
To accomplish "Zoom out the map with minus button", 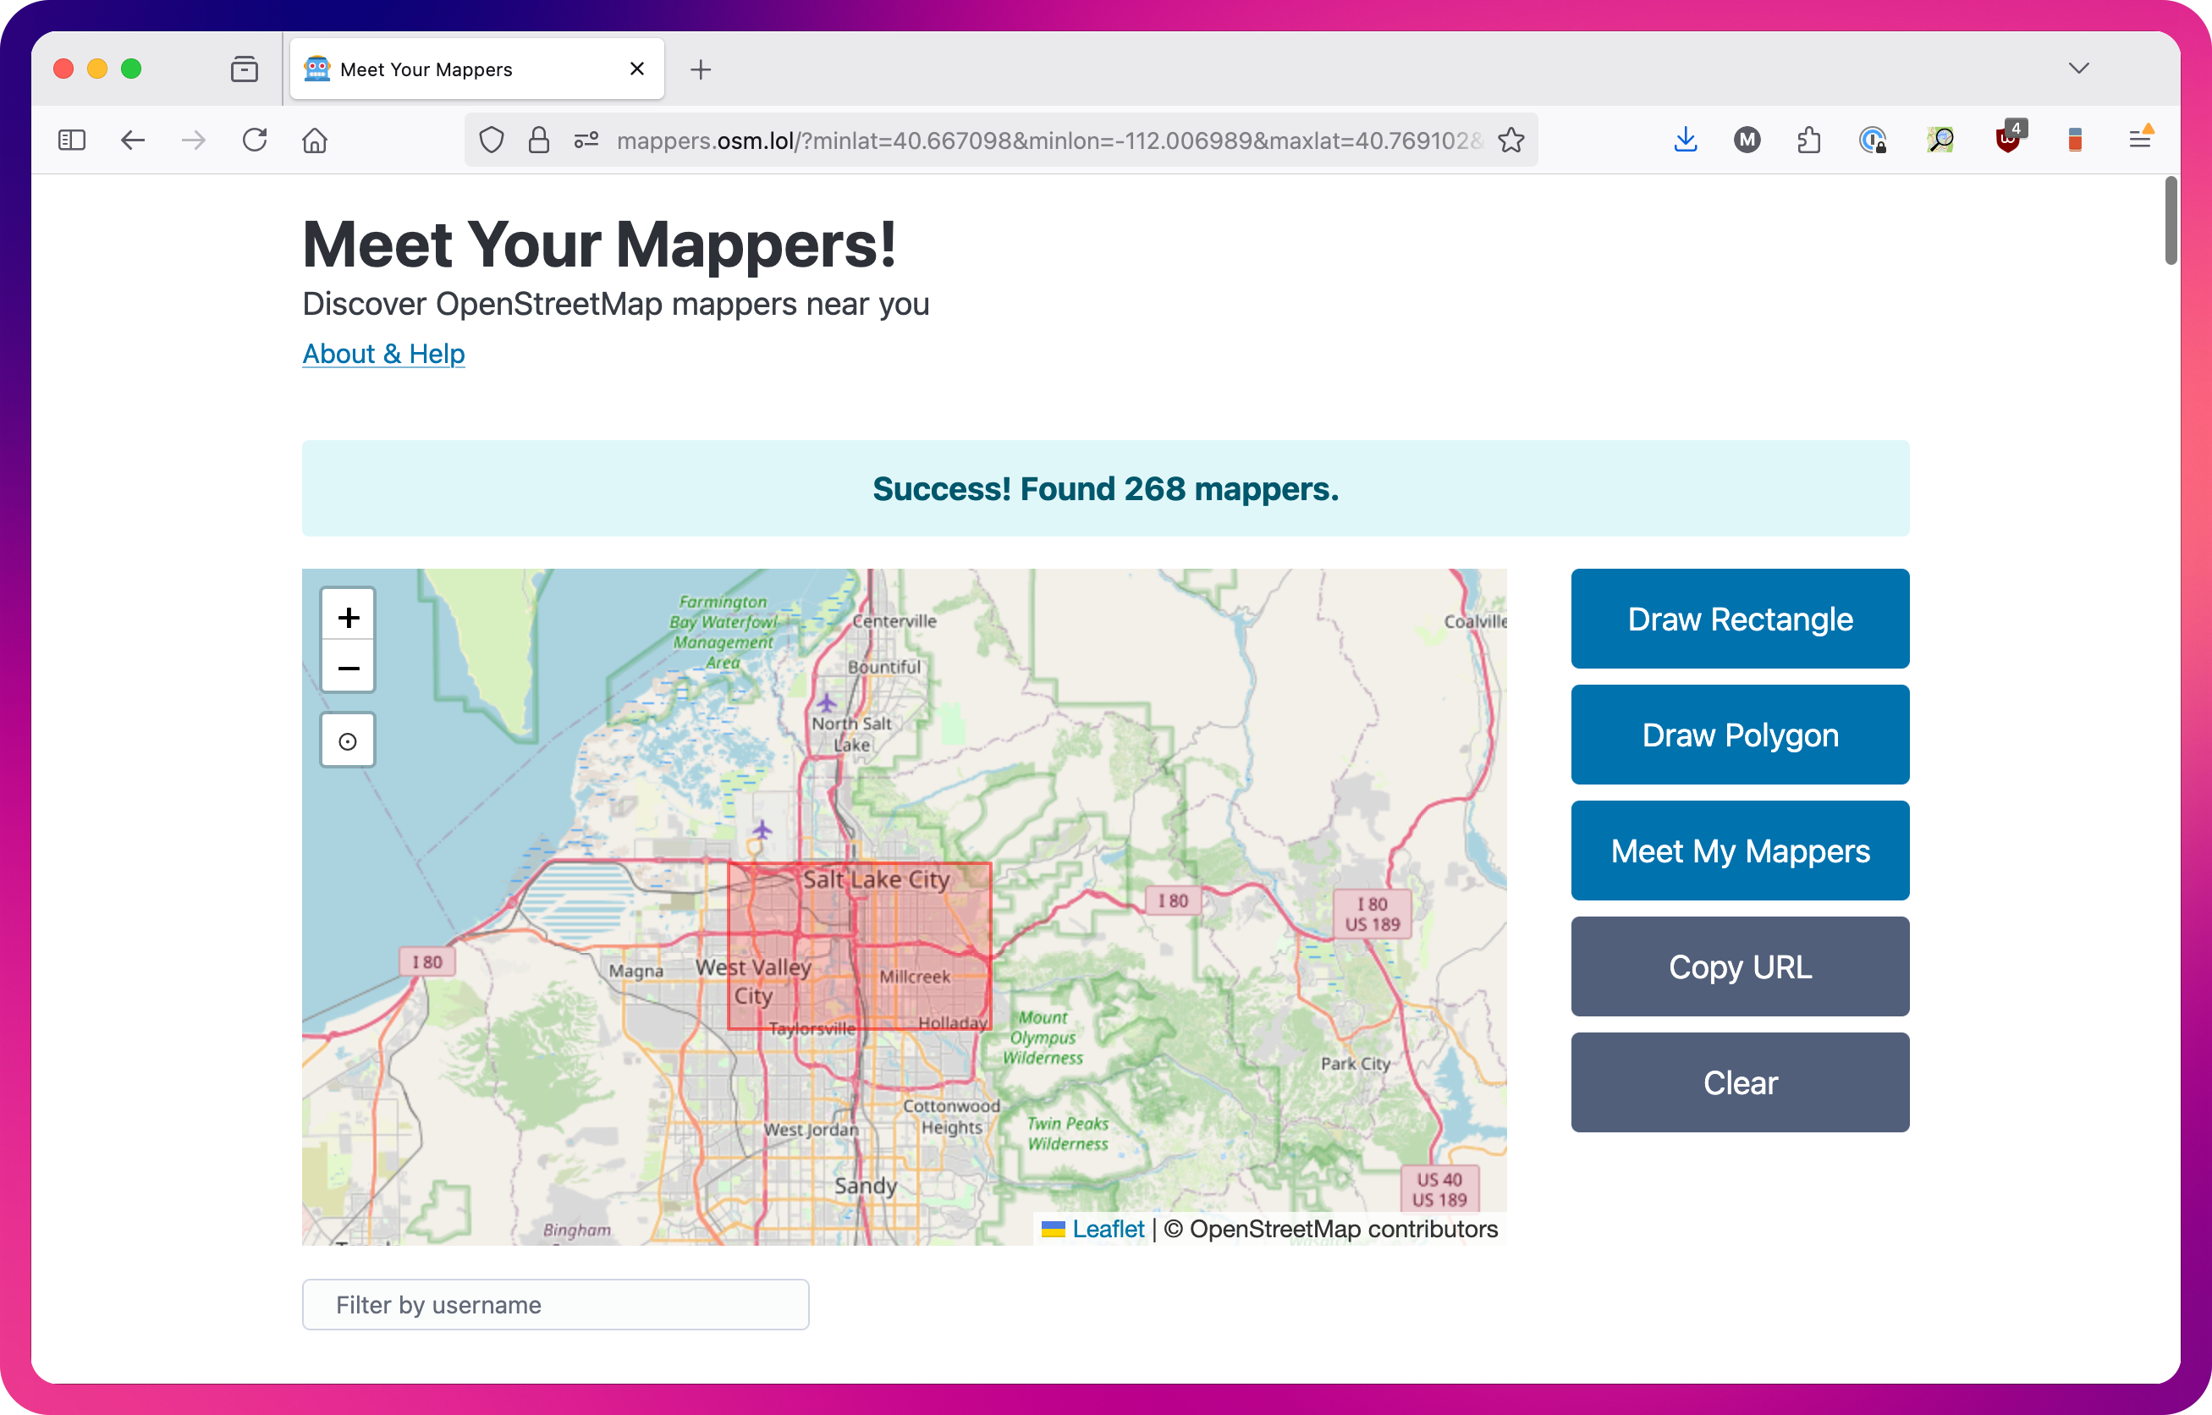I will point(348,668).
